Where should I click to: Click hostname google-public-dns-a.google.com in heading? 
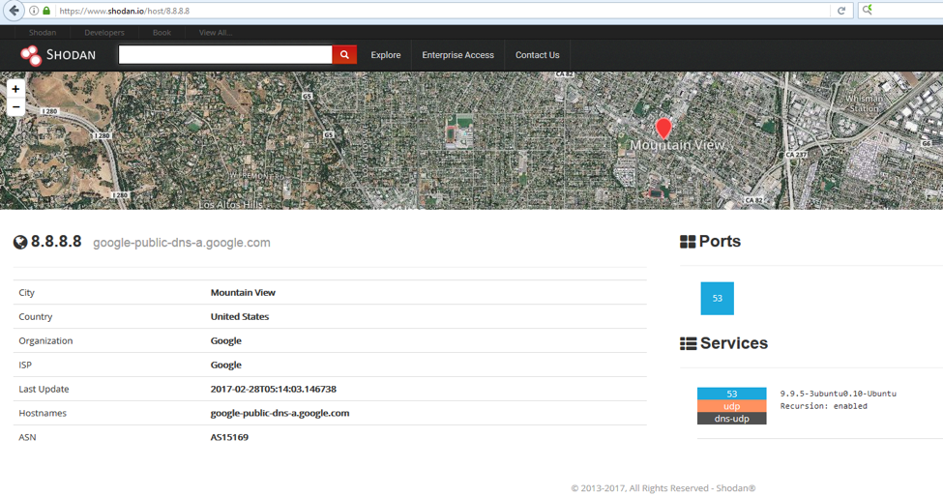pos(182,243)
